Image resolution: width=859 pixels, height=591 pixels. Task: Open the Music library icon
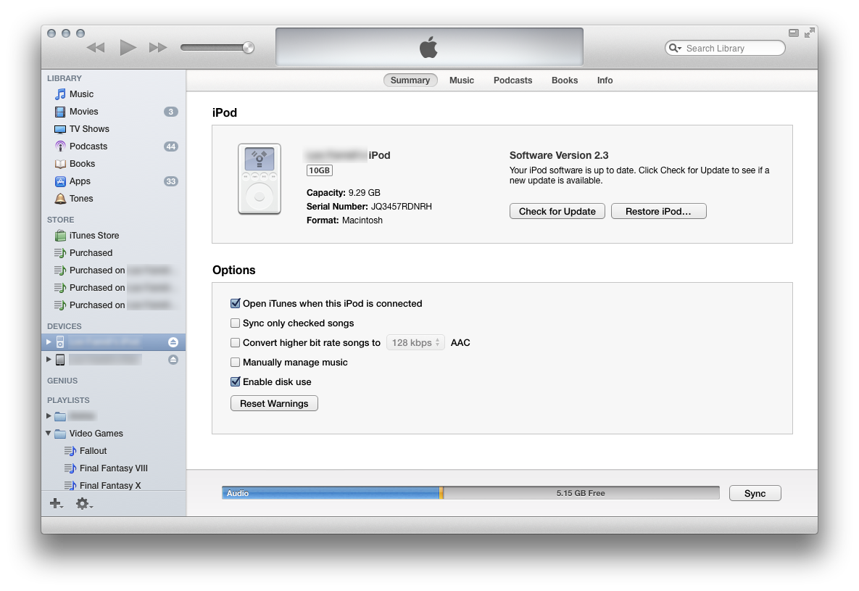(x=60, y=94)
